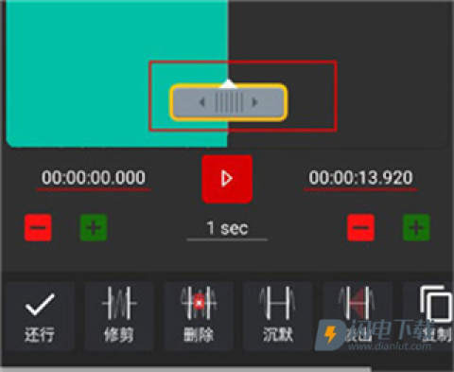Select the 删除 delete segment tool
The image size is (454, 372).
(199, 315)
